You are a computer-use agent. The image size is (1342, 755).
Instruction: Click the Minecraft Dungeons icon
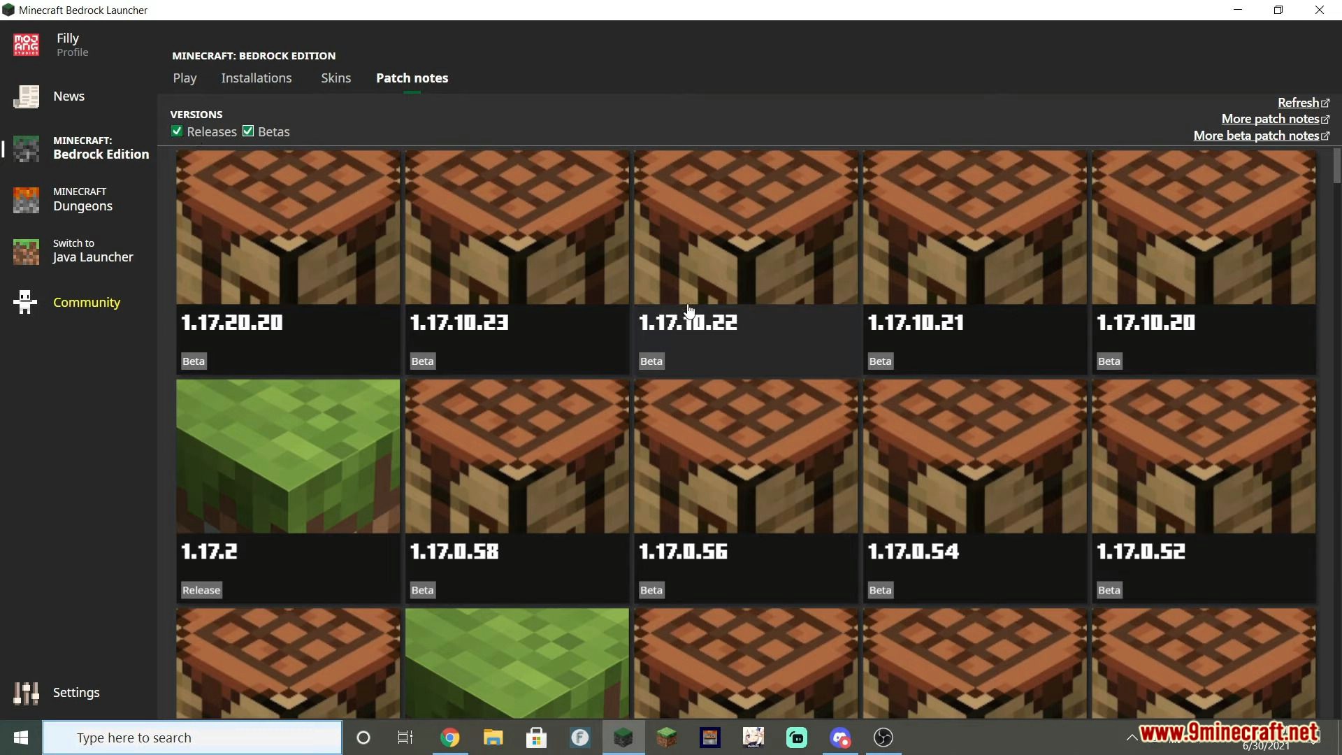click(26, 199)
